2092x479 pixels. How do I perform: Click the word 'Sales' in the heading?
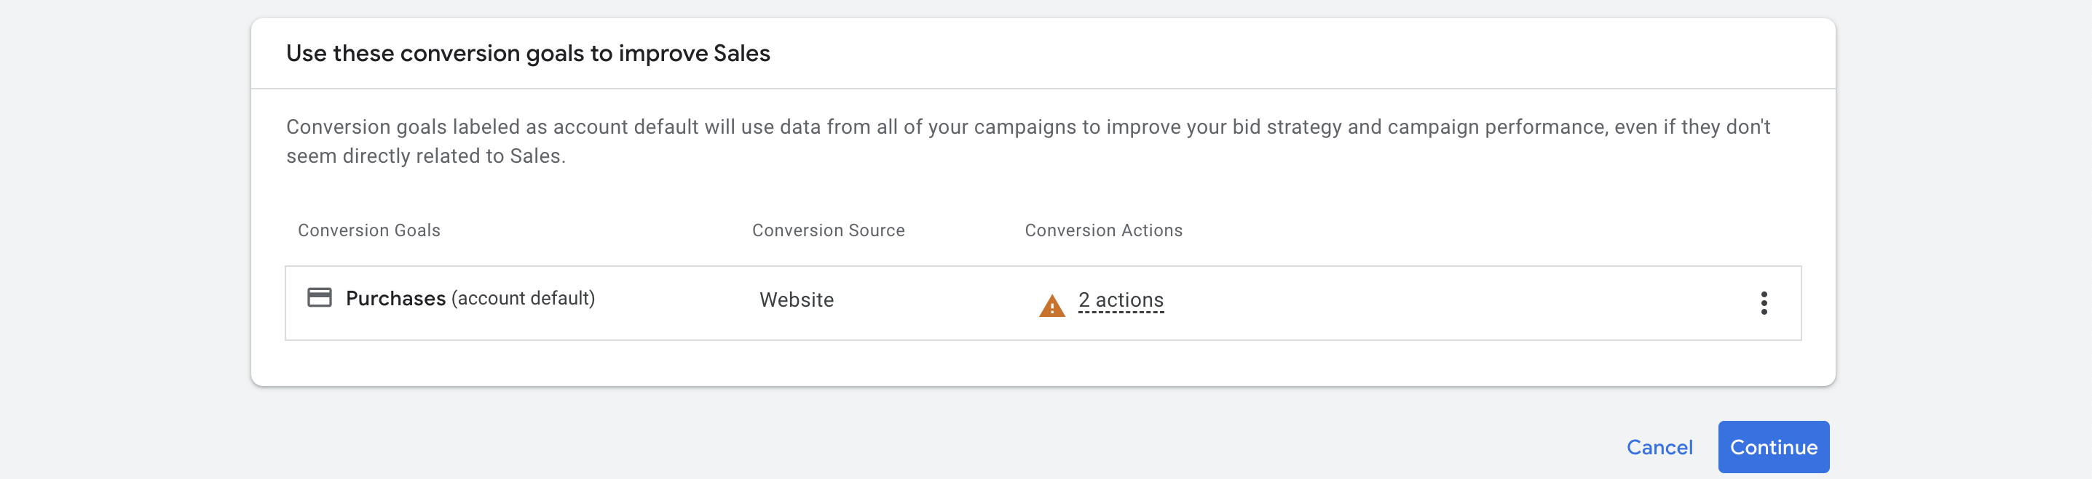pyautogui.click(x=741, y=54)
